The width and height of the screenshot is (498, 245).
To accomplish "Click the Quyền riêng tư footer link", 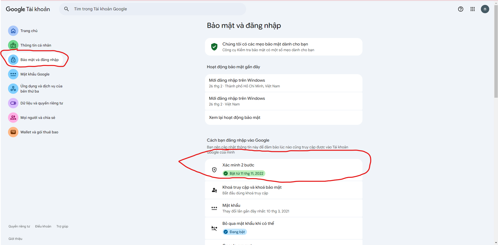I will coord(19,226).
